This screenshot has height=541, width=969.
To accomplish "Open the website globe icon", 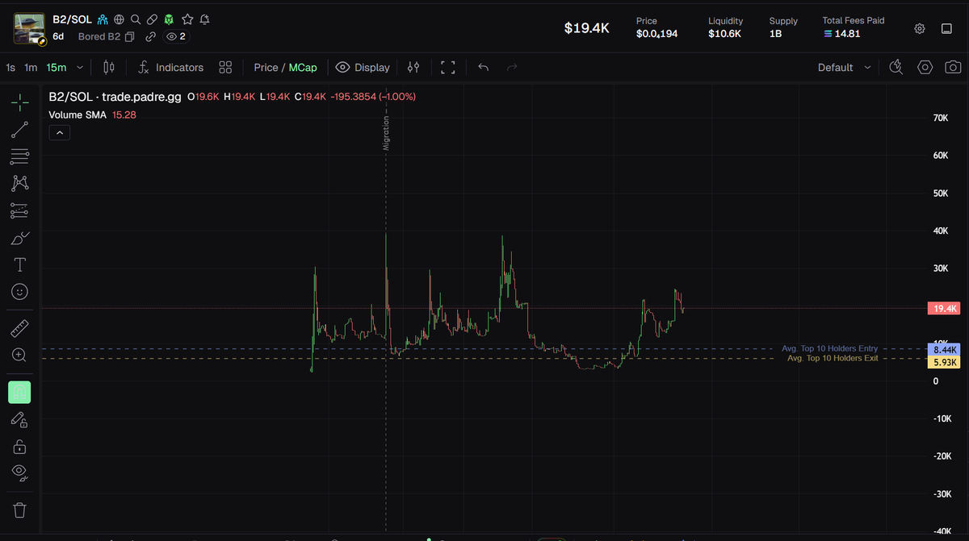I will (119, 19).
